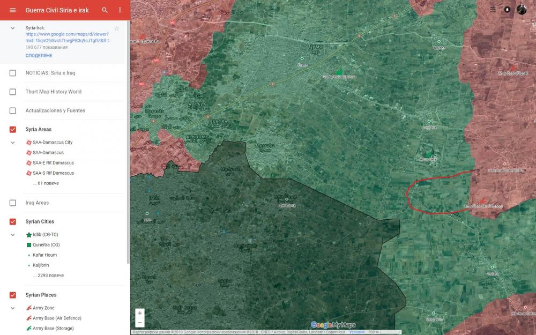
Task: Select Army Zone in Syrian Places
Action: (43, 308)
